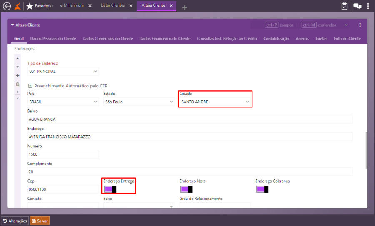375x226 pixels.
Task: Switch to Dados Pessoais do Cliente tab
Action: coord(53,38)
